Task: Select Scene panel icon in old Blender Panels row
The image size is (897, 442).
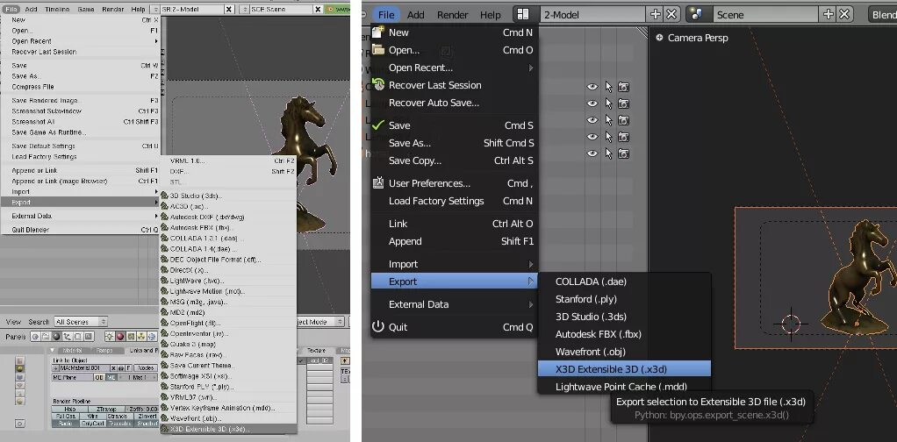Action: tap(88, 337)
